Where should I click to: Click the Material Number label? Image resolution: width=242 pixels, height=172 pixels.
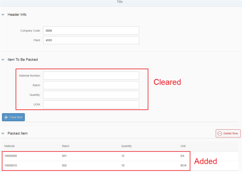pos(30,76)
